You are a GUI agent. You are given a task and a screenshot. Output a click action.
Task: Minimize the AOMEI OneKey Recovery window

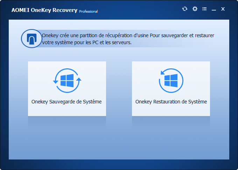tap(214, 10)
